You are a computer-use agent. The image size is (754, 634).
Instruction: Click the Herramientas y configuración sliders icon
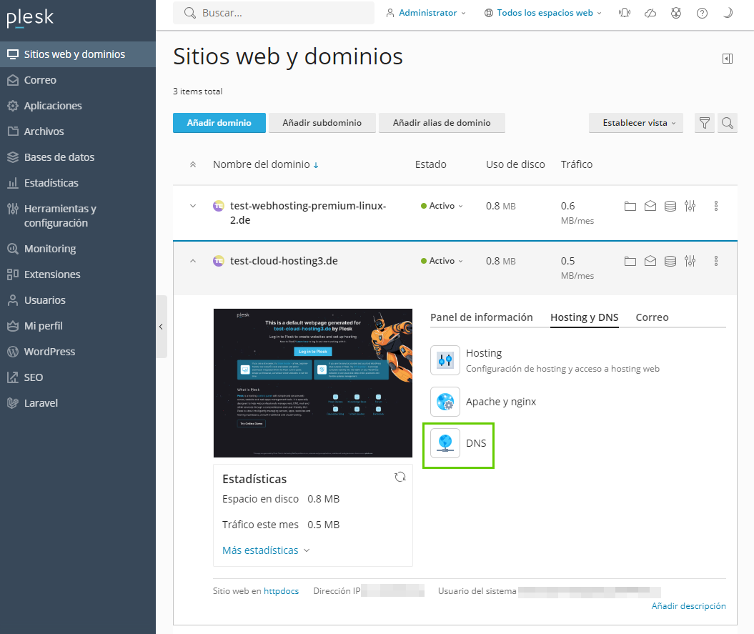tap(13, 209)
